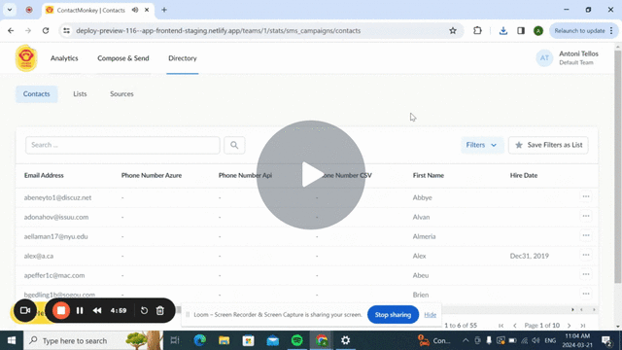Bookmark this page with star icon
Image resolution: width=622 pixels, height=350 pixels.
click(x=453, y=30)
